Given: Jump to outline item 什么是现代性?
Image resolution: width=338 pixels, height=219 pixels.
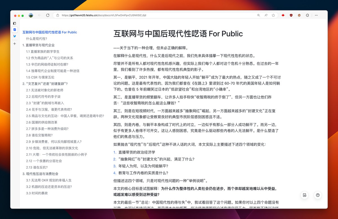Looking at the screenshot, I should pyautogui.click(x=37, y=39).
